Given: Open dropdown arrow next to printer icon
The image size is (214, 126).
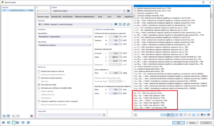Looking at the screenshot, I should click(x=205, y=115).
